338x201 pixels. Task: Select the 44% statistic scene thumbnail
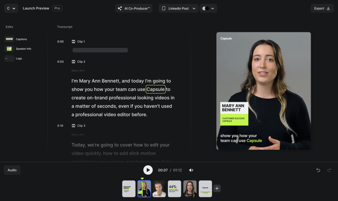174,189
